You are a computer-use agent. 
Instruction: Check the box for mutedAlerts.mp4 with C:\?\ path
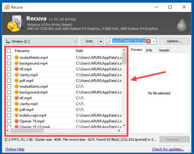point(9,86)
